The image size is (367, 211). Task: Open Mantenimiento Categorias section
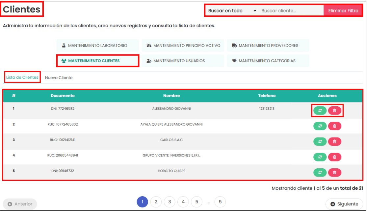point(268,61)
